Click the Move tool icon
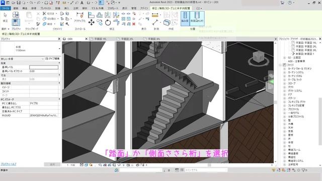Screen dimensions: 322x181 tap(92, 22)
